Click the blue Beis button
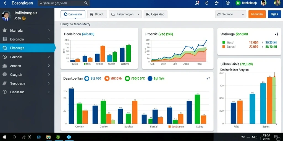The width and height of the screenshot is (283, 141). (274, 14)
